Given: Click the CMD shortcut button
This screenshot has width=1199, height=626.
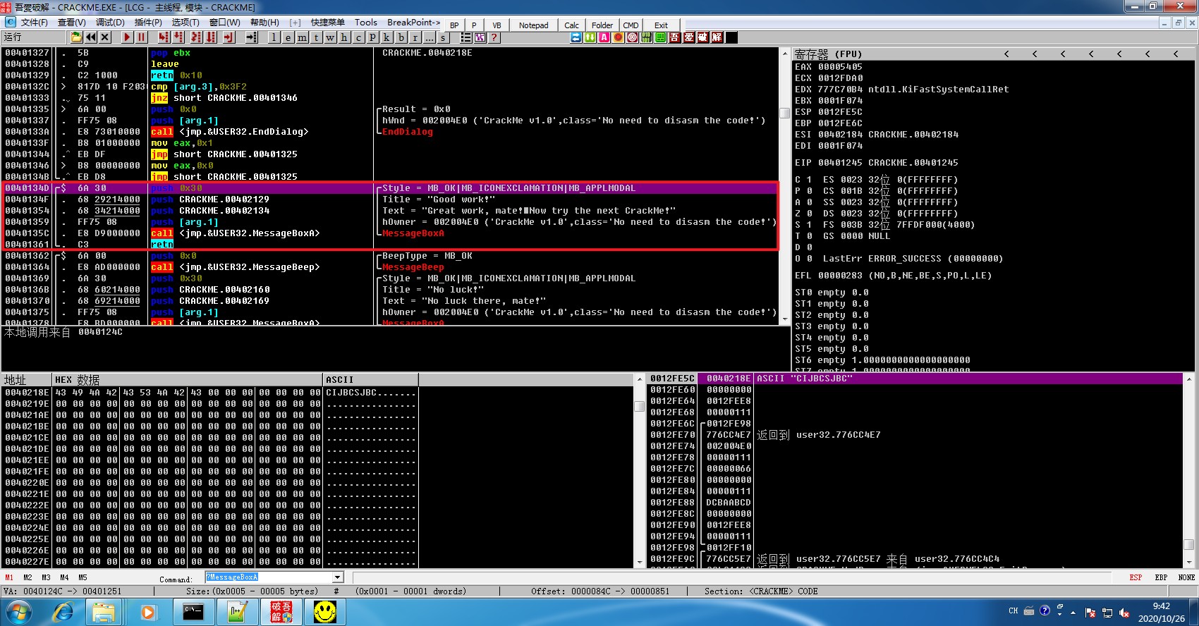Looking at the screenshot, I should 631,25.
